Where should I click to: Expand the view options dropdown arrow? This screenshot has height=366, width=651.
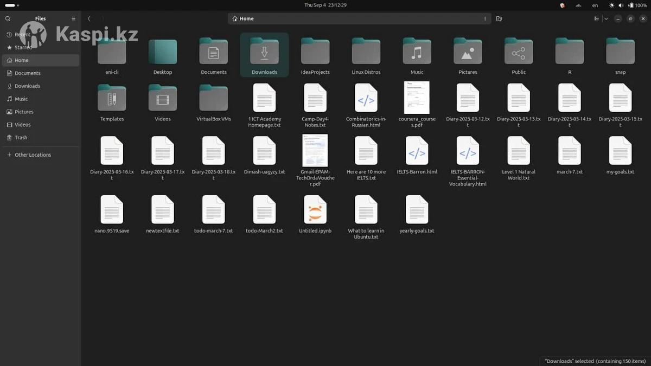click(606, 18)
